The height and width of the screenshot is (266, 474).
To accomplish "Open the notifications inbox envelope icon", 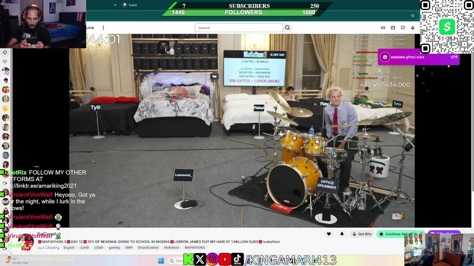I will point(393,28).
